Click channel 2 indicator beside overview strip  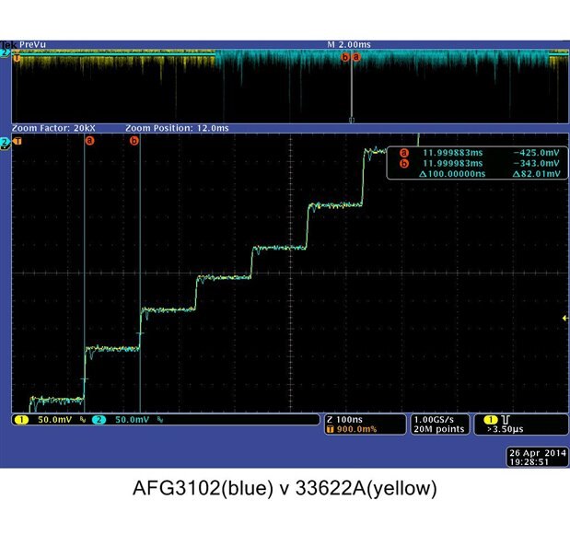coord(5,53)
